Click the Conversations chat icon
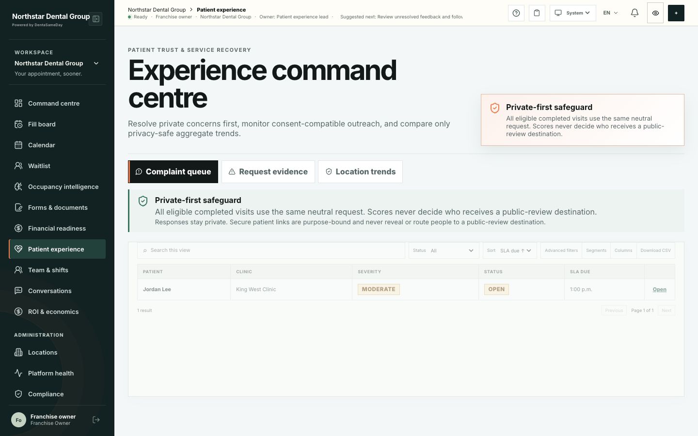 18,291
